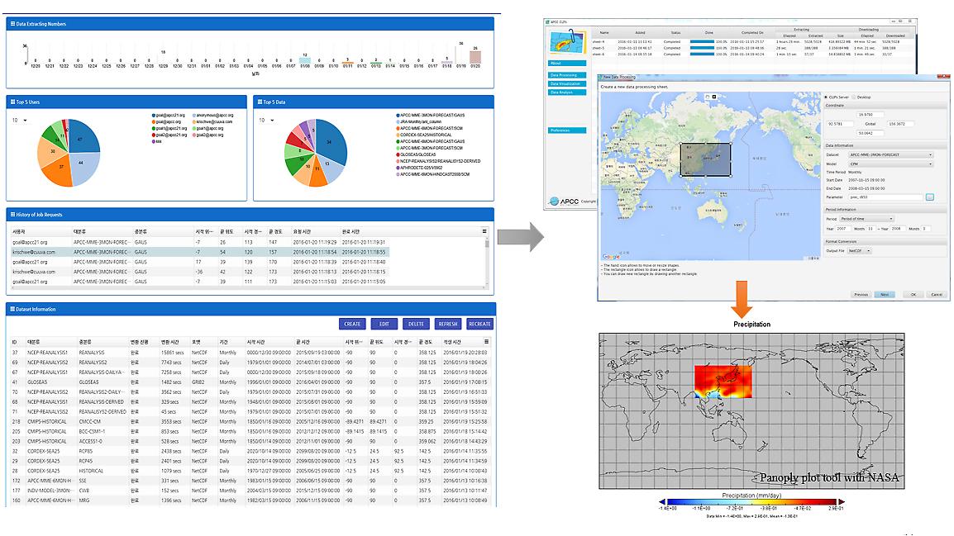Viewport: 954px width, 536px height.
Task: Open column menu icon in Dataset Information table
Action: (x=486, y=341)
